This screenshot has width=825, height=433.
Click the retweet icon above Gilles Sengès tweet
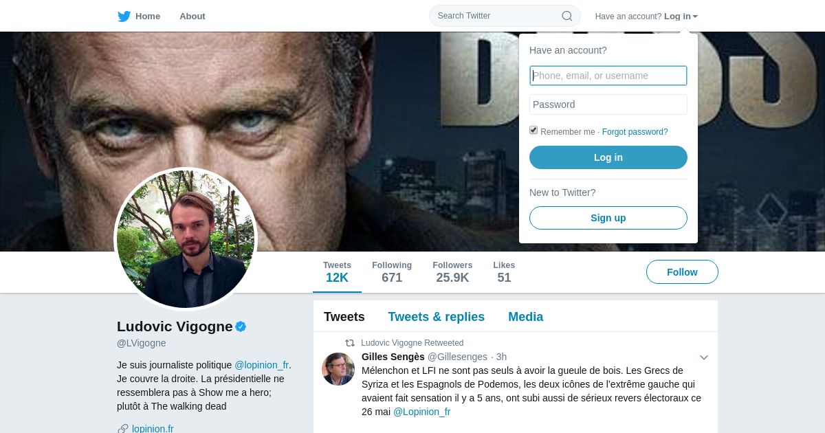tap(350, 343)
